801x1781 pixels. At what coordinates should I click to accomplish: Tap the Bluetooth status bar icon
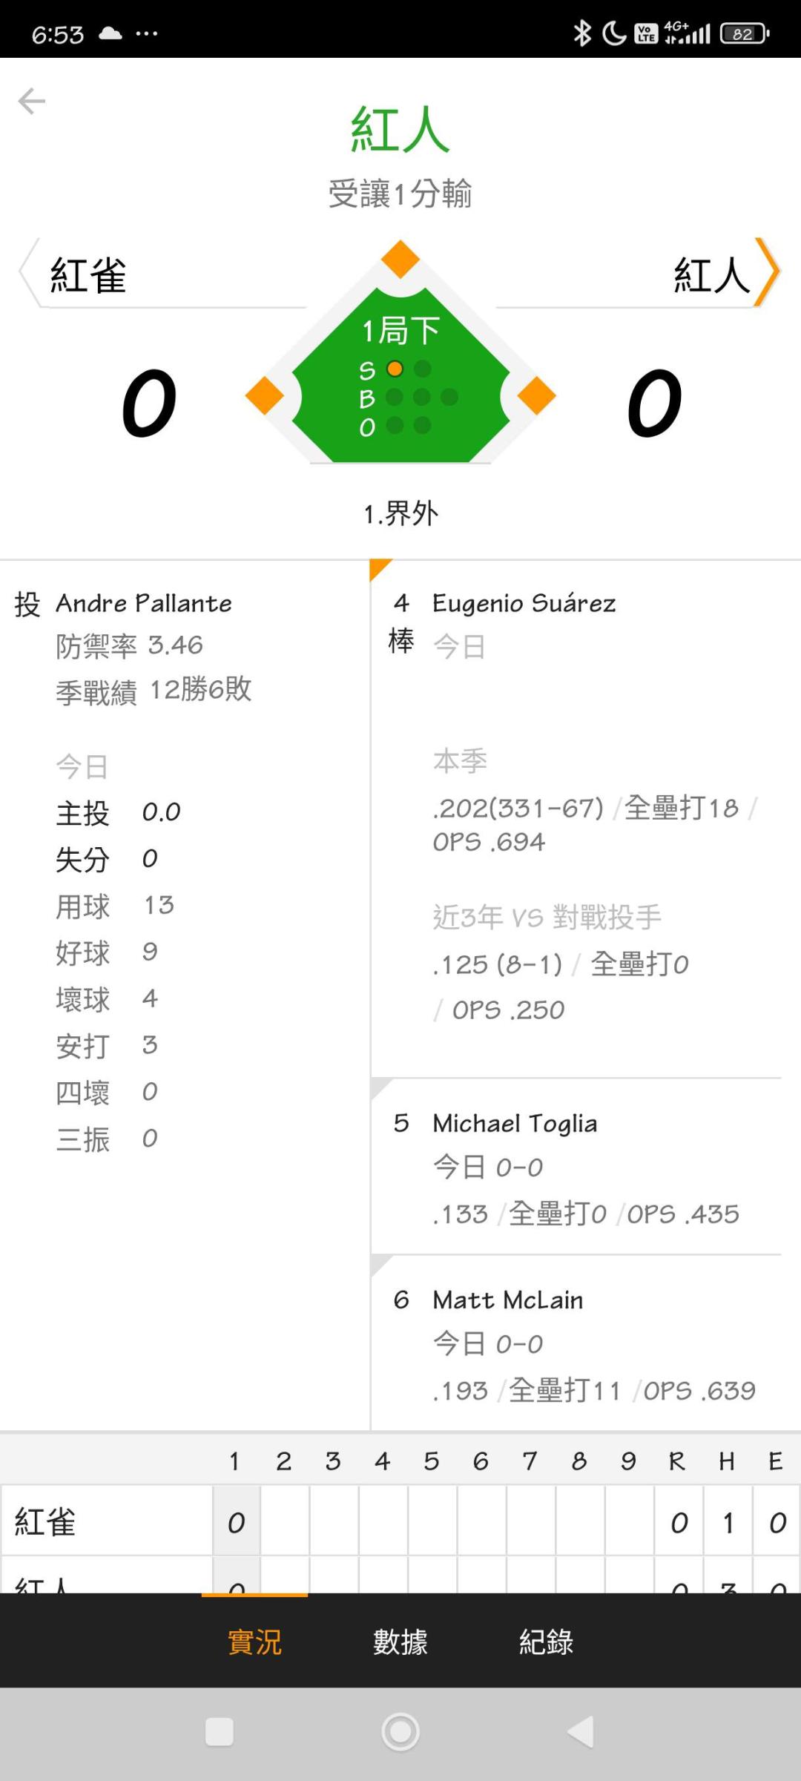pyautogui.click(x=583, y=33)
